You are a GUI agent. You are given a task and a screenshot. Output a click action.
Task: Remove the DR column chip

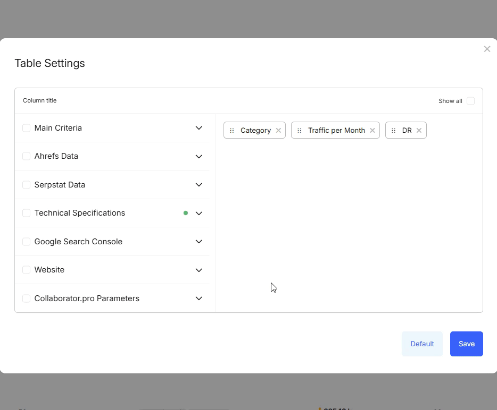(x=419, y=130)
